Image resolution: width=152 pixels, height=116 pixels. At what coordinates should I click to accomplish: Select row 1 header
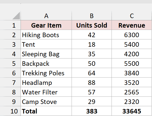coord(10,25)
